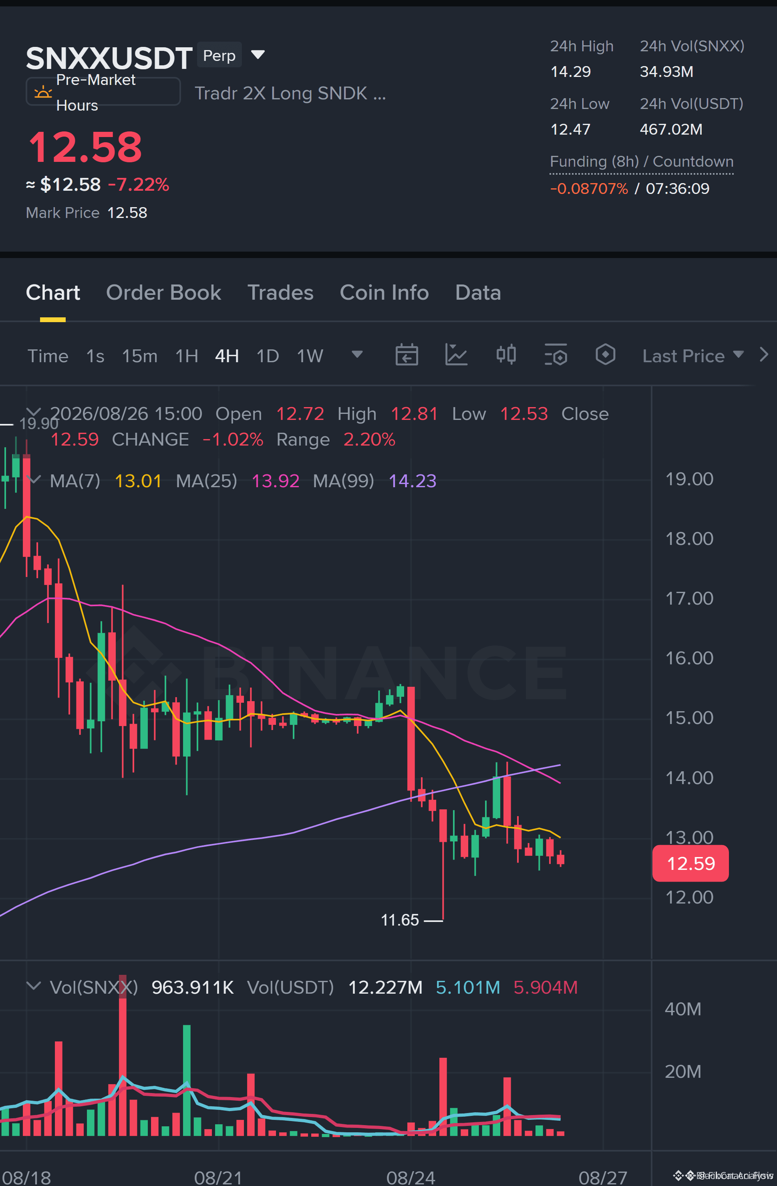This screenshot has width=777, height=1186.
Task: Switch to the Coin Info tab
Action: [384, 292]
